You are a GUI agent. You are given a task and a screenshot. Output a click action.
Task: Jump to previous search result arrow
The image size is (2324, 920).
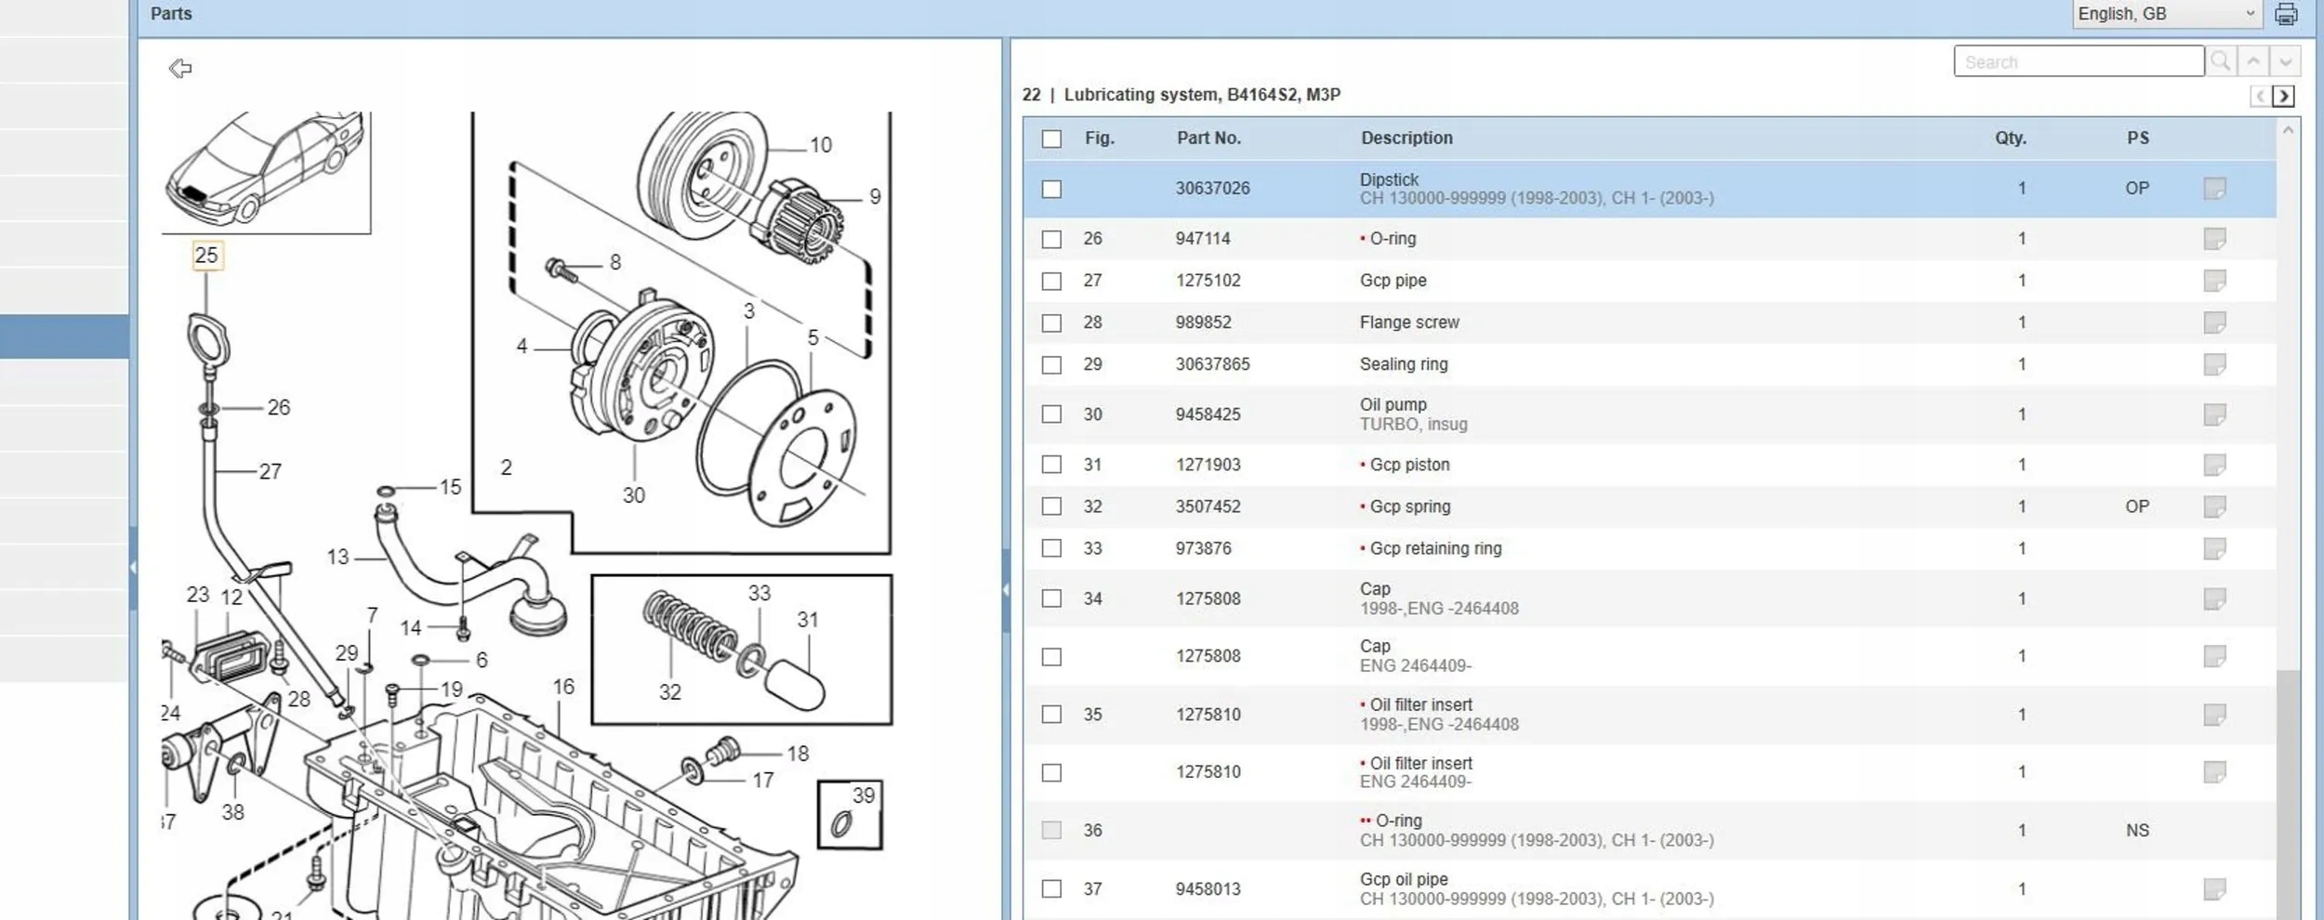click(x=2253, y=61)
